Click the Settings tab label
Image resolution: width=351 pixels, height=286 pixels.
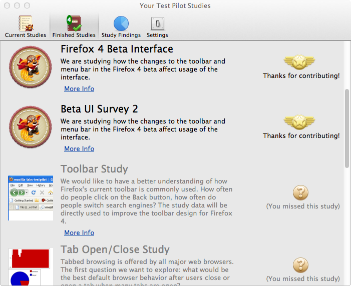click(157, 35)
